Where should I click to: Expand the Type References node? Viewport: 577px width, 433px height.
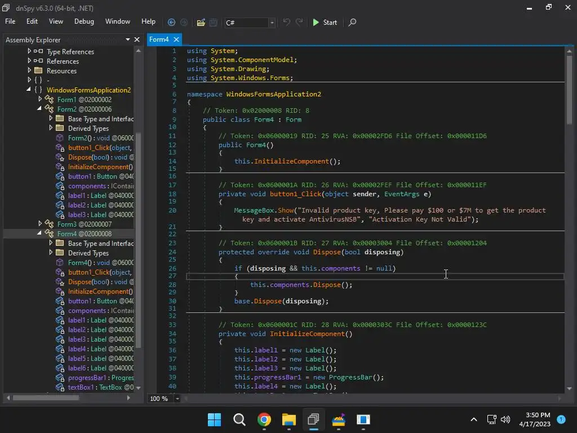click(29, 51)
